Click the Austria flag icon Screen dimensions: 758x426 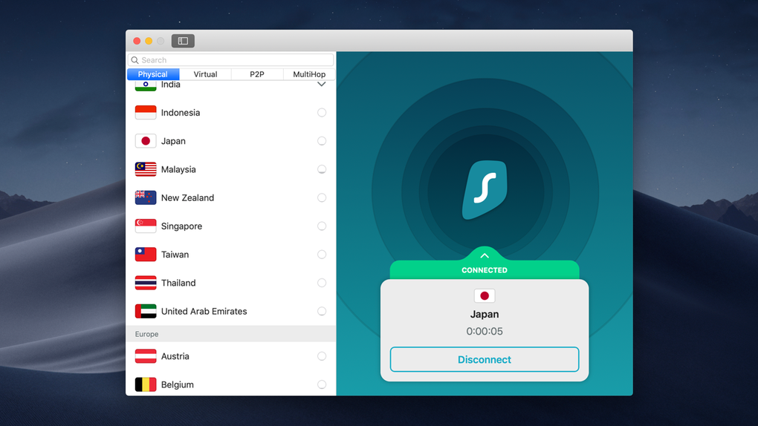[146, 356]
